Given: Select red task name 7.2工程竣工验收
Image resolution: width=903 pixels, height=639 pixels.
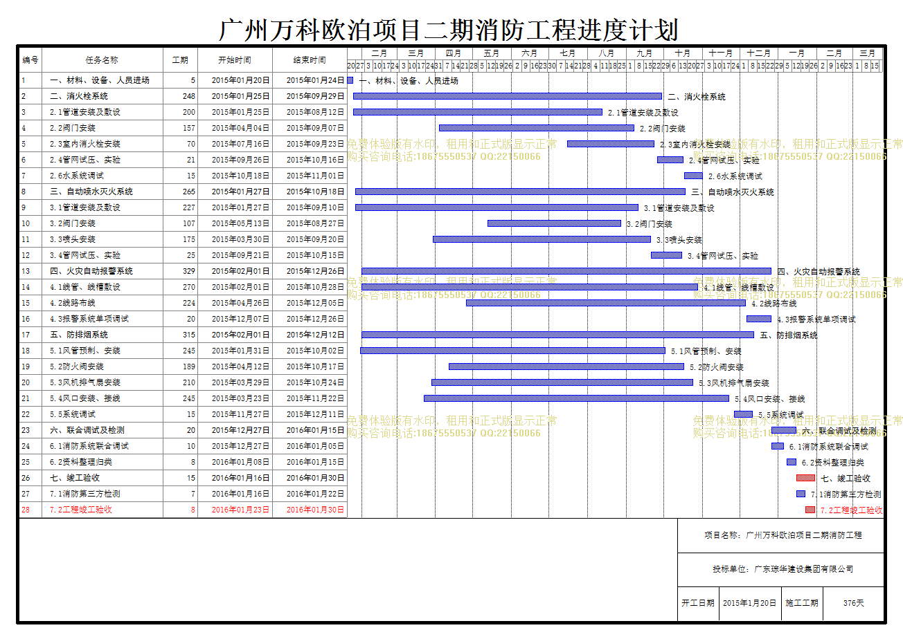Looking at the screenshot, I should pyautogui.click(x=80, y=510).
